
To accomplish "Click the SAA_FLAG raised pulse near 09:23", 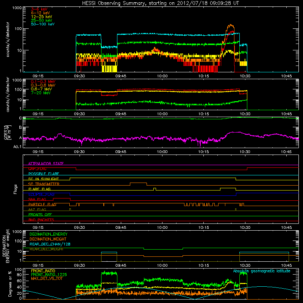I will click(x=62, y=198).
